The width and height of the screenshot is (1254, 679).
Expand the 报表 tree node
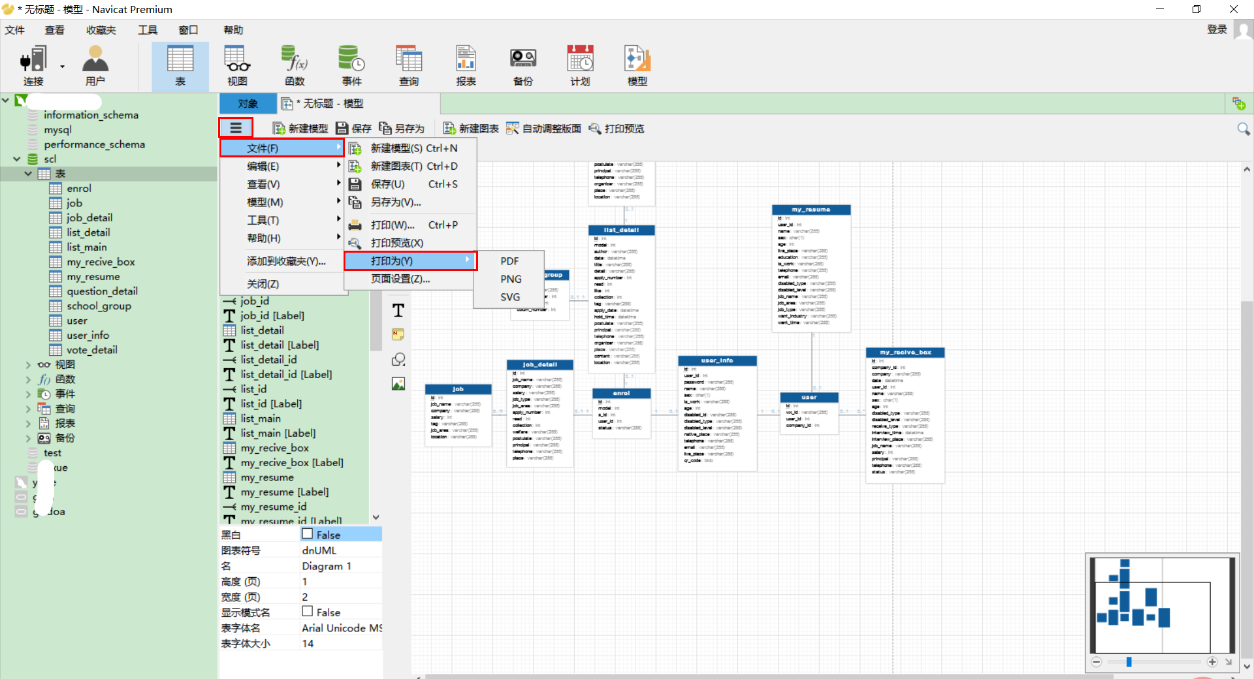tap(28, 423)
